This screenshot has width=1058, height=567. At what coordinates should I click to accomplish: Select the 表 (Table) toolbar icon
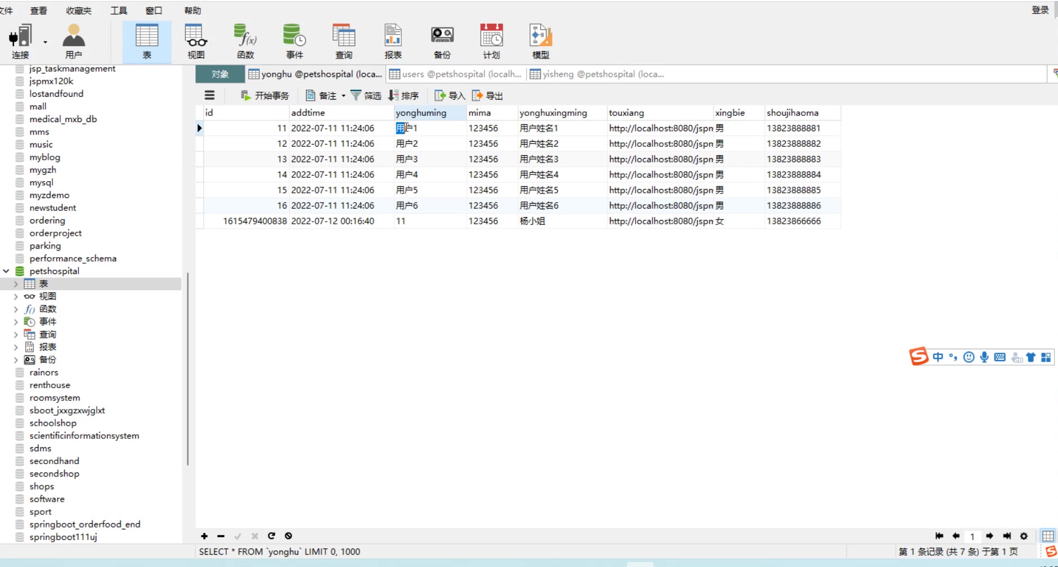click(x=147, y=42)
